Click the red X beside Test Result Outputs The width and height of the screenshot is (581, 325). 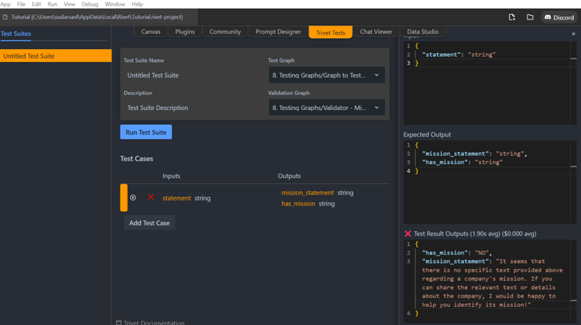click(407, 234)
